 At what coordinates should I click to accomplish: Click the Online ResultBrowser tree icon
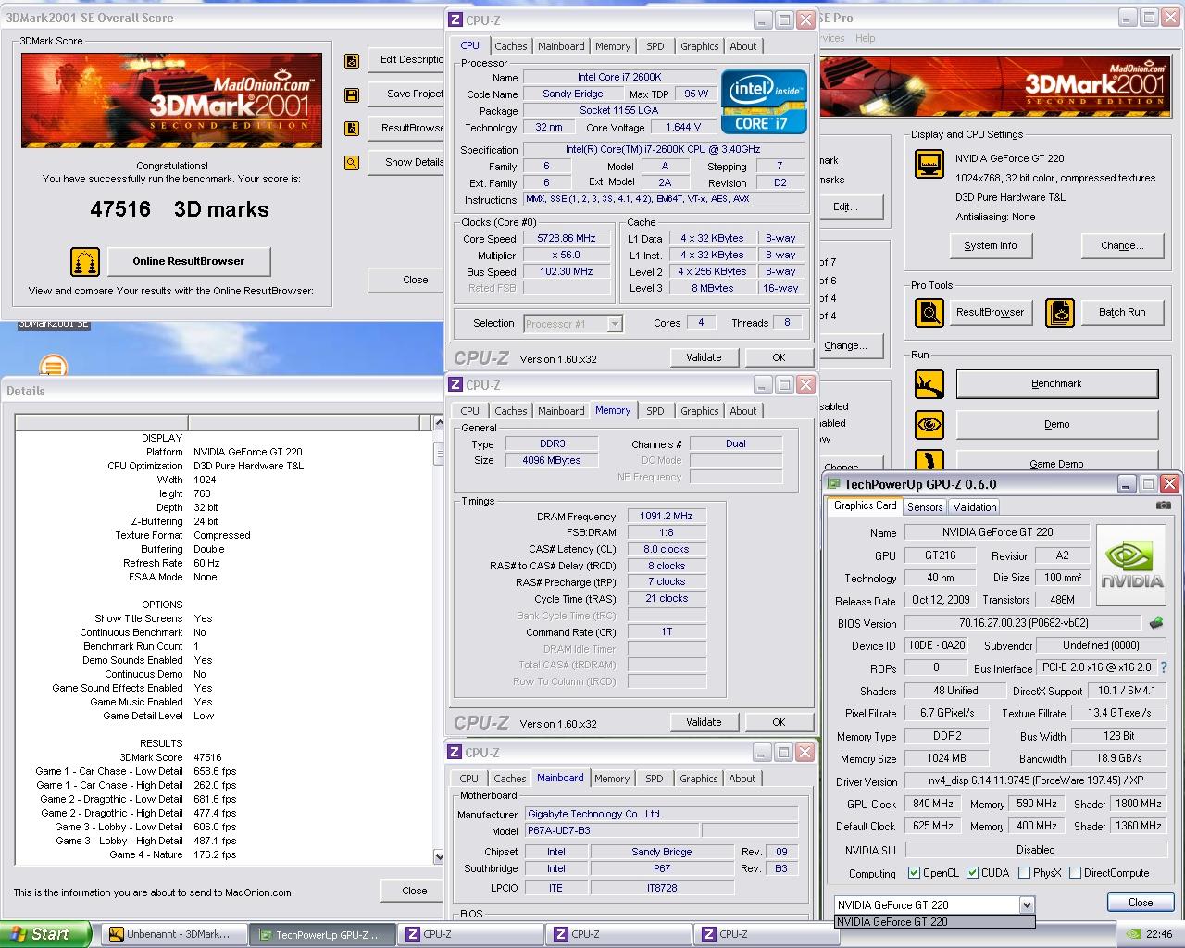pos(85,261)
